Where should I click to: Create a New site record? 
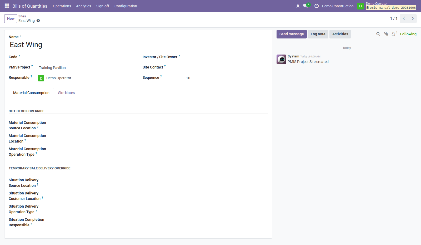[x=11, y=18]
